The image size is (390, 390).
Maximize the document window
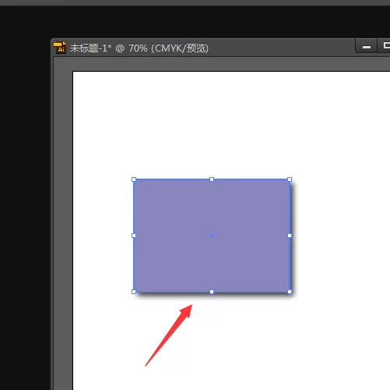pos(385,46)
